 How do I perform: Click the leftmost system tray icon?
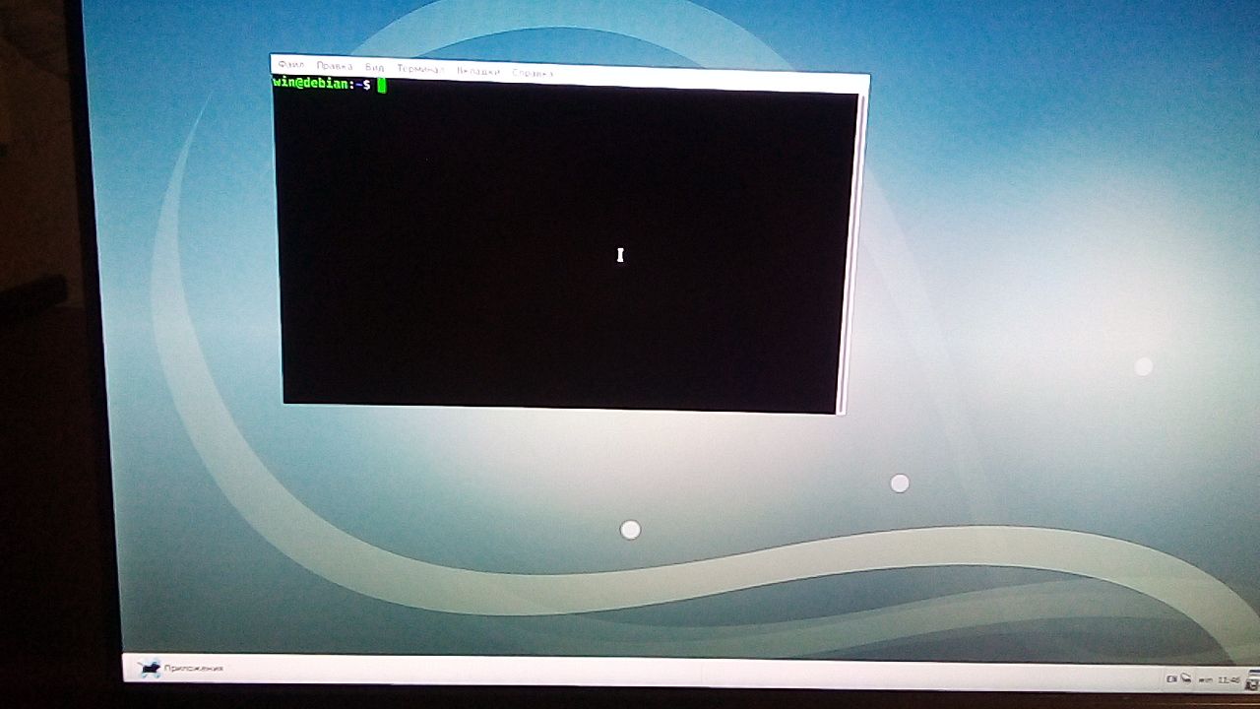[x=1171, y=679]
